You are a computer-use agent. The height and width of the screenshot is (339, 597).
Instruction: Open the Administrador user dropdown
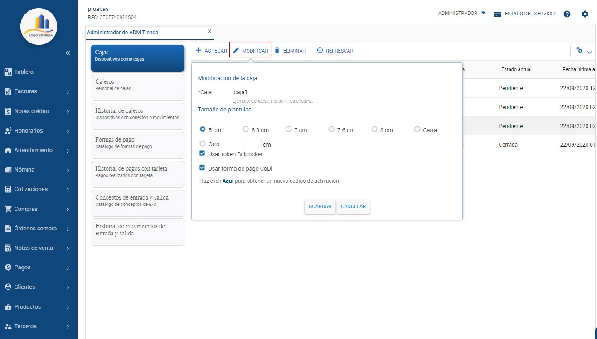461,14
